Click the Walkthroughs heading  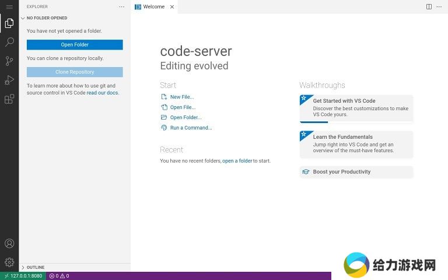[x=322, y=85]
